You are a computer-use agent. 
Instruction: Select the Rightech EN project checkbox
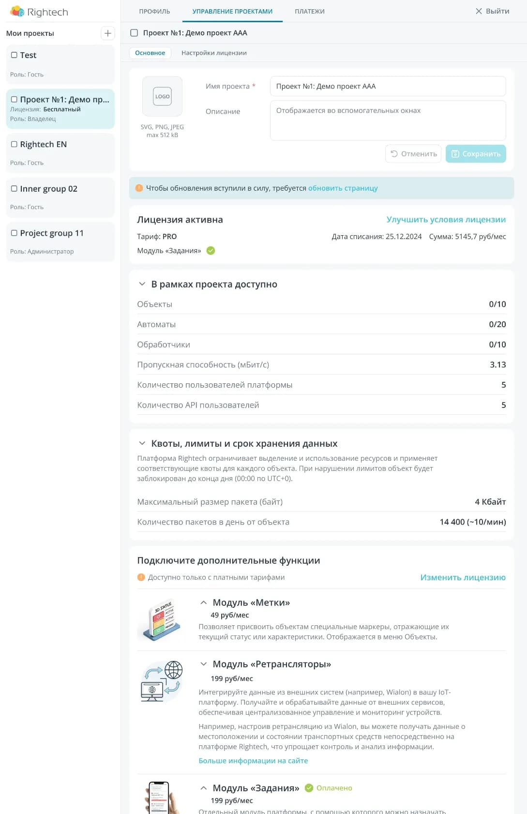pos(14,144)
